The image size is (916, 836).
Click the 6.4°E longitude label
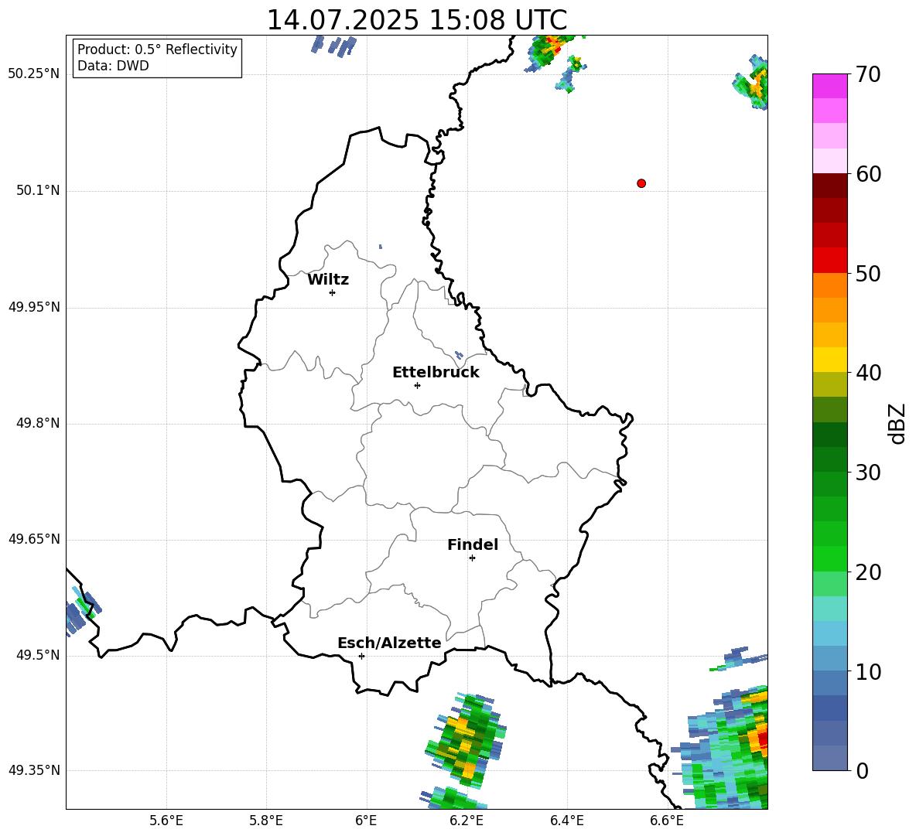tap(566, 821)
